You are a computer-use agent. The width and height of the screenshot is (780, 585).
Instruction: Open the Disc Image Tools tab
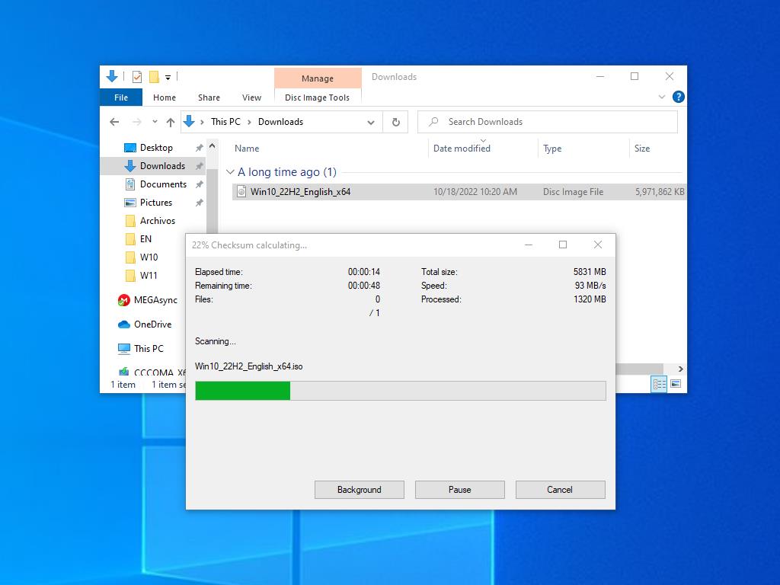coord(317,97)
